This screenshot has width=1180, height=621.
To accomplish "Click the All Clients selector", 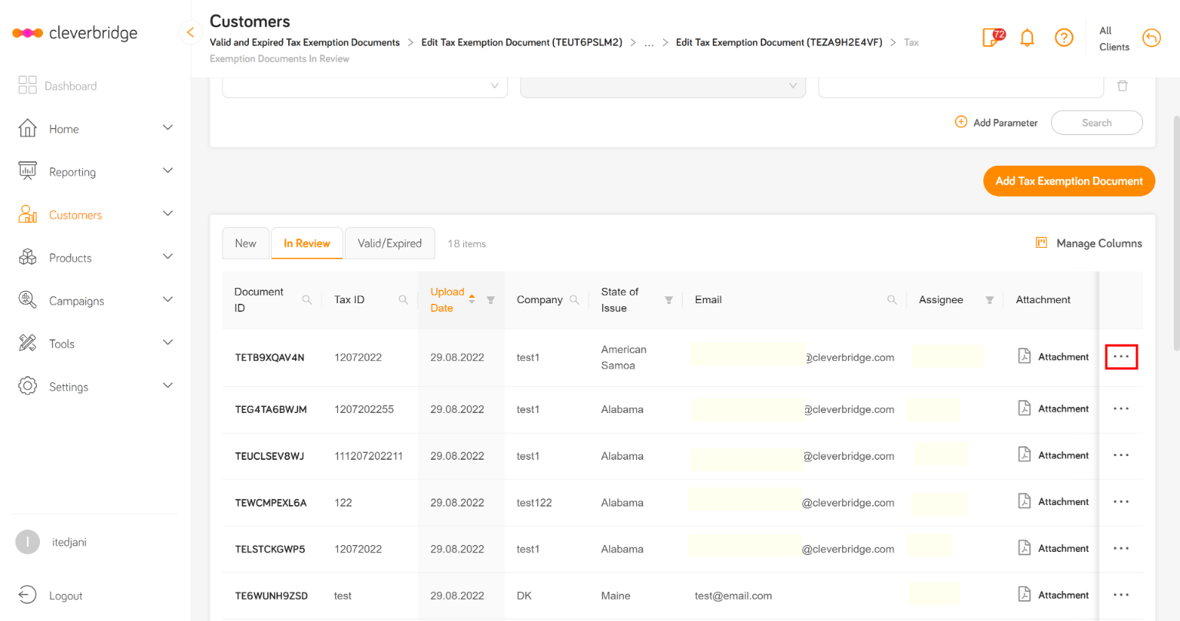I will tap(1114, 38).
